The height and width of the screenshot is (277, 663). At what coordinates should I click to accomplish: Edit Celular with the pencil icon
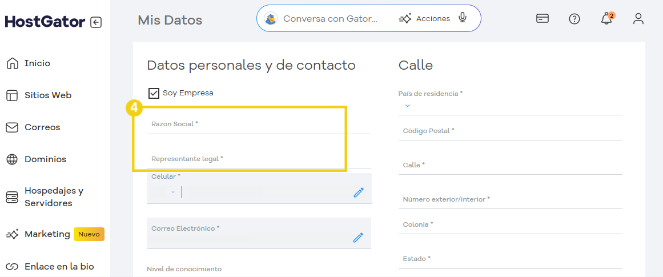tap(359, 193)
